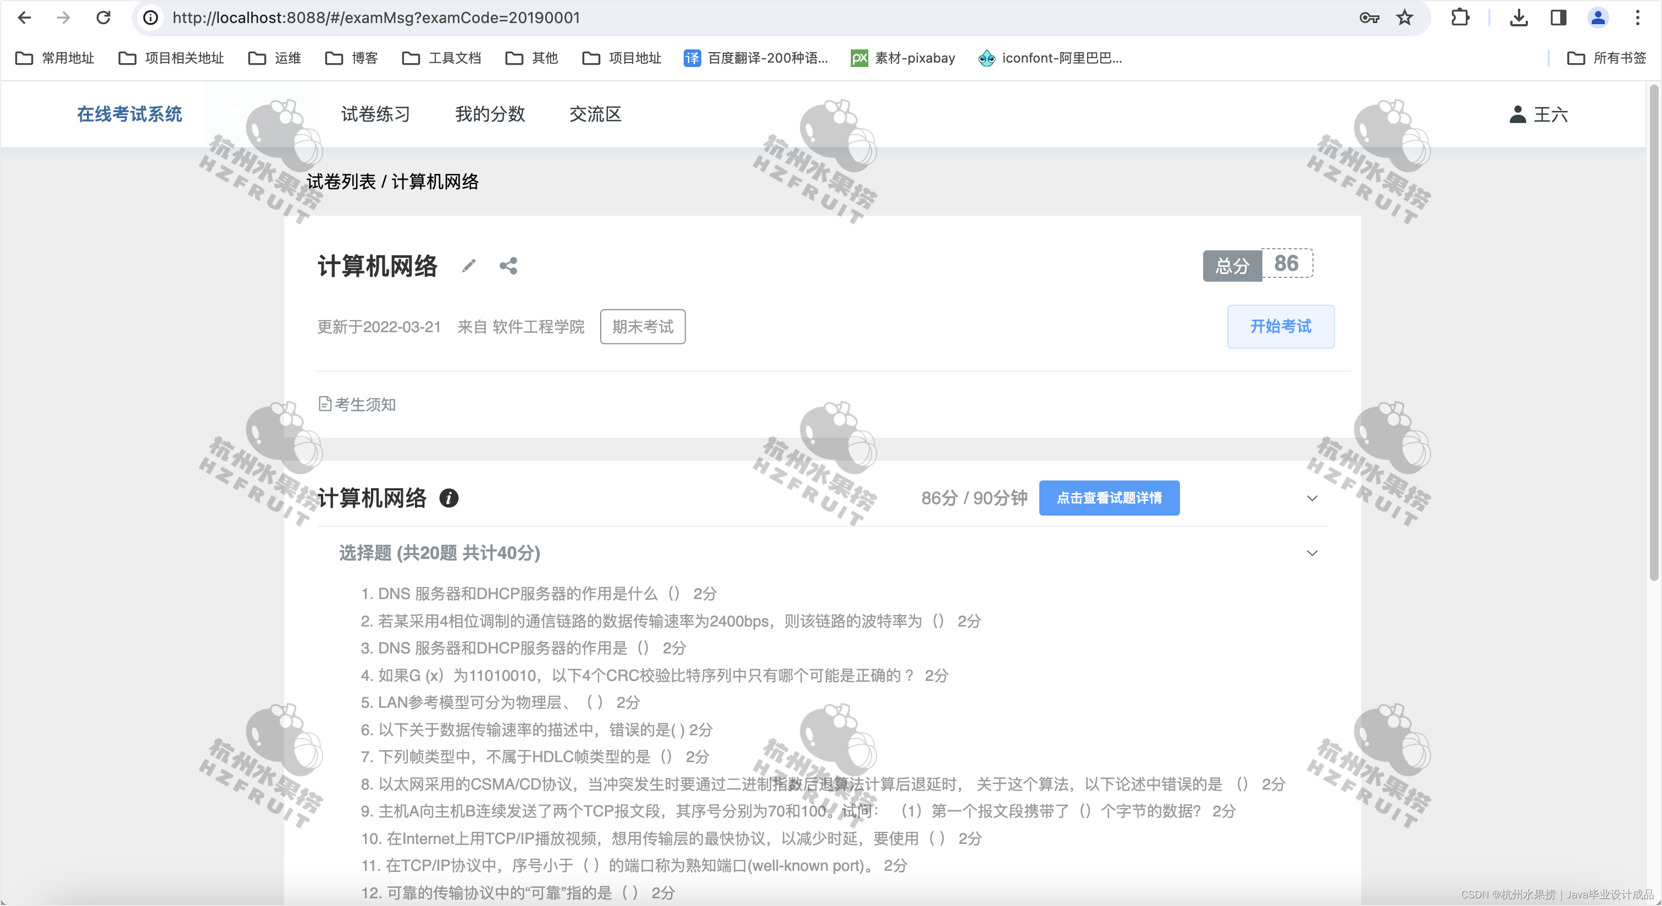This screenshot has height=906, width=1662.
Task: Bookmark this page with the star icon
Action: point(1405,18)
